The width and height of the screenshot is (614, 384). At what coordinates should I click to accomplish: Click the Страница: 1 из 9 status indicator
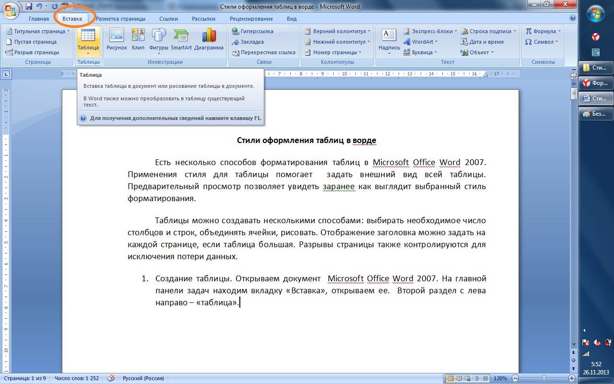(24, 378)
